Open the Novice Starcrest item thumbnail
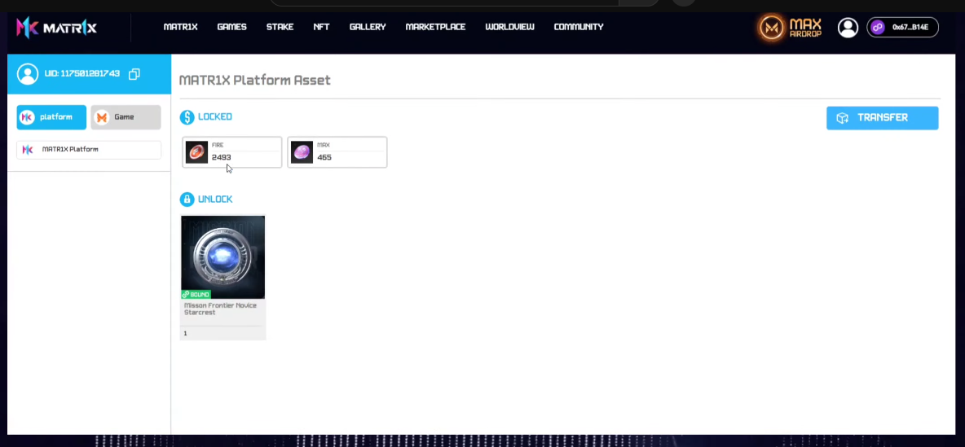Screen dimensions: 965x447 click(x=223, y=257)
